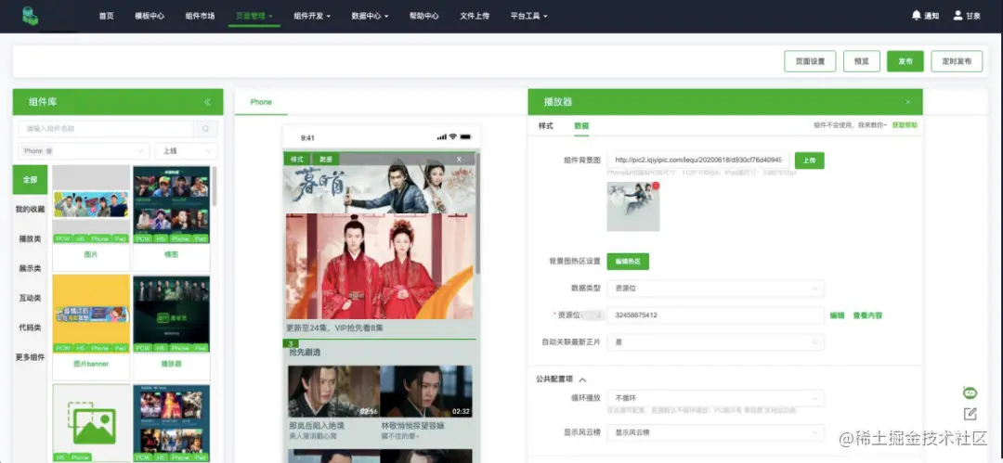The image size is (1003, 463).
Task: Click the green platform logo
Action: click(30, 16)
